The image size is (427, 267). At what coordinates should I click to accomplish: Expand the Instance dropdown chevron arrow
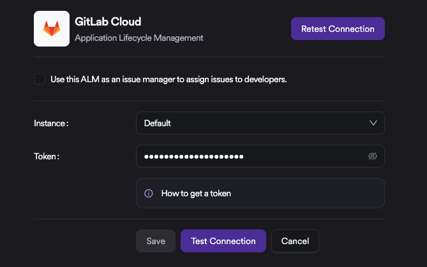pos(373,123)
